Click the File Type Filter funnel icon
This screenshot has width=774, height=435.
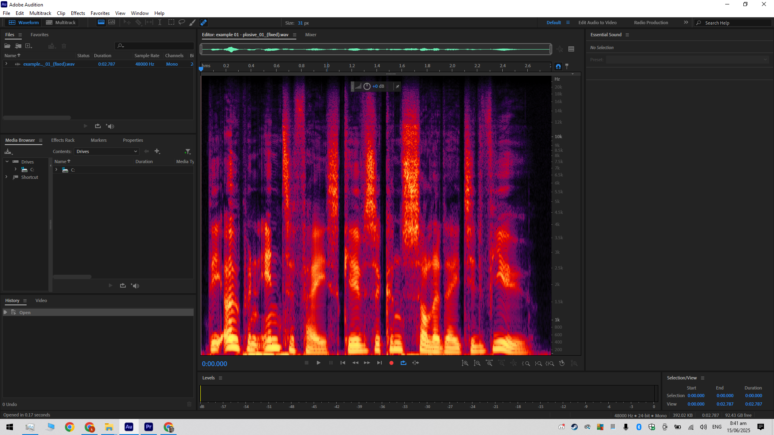(x=187, y=151)
